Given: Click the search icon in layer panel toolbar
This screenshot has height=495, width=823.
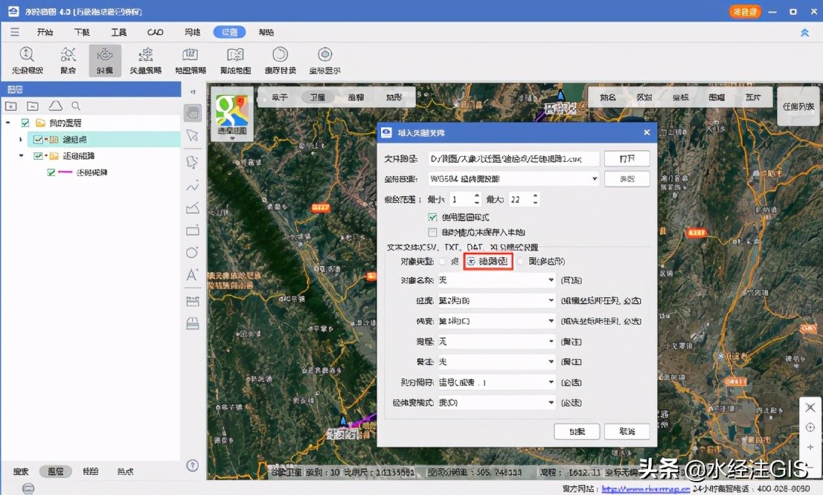Looking at the screenshot, I should (x=76, y=106).
